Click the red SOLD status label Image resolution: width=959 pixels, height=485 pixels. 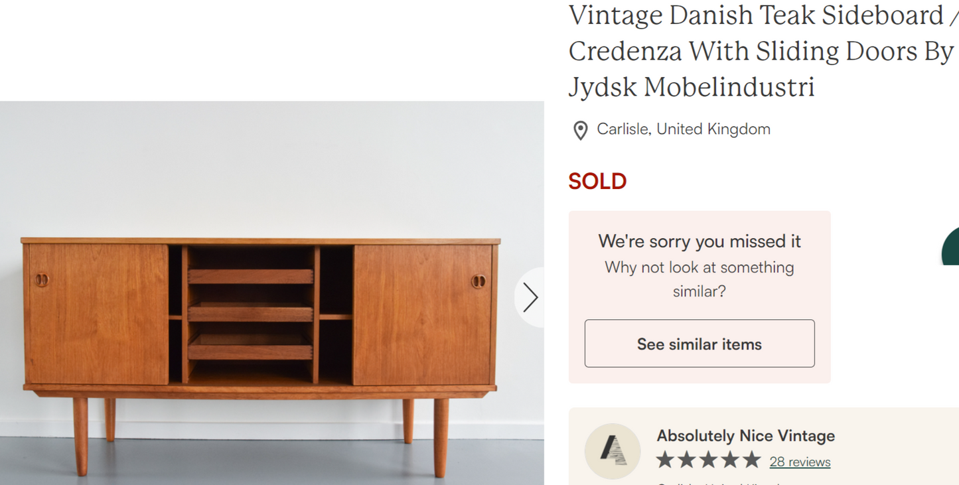pos(597,180)
